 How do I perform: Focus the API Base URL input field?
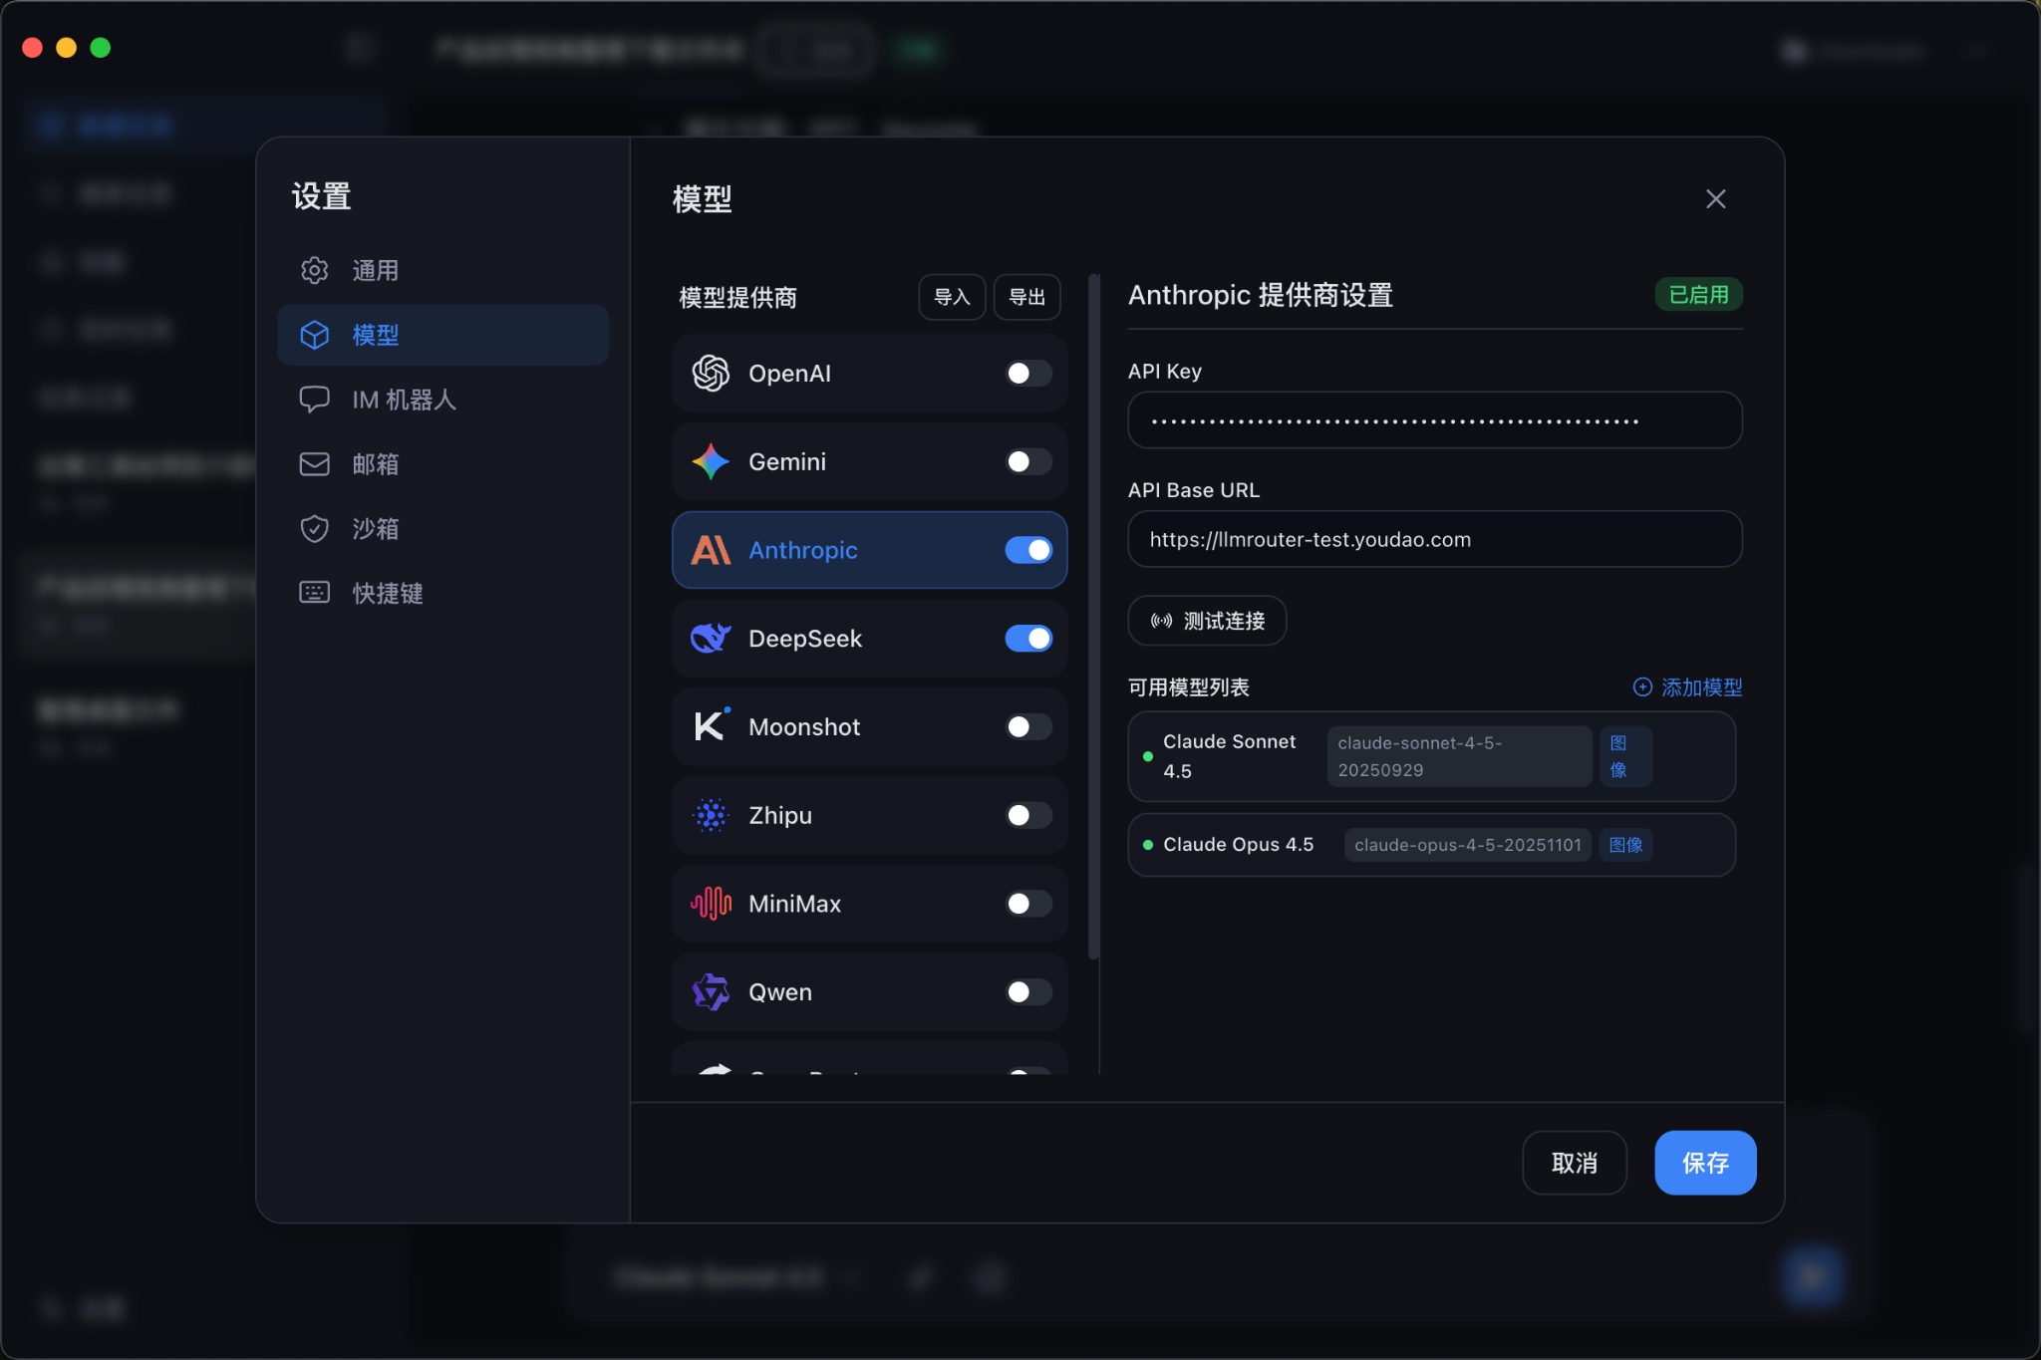[x=1435, y=539]
